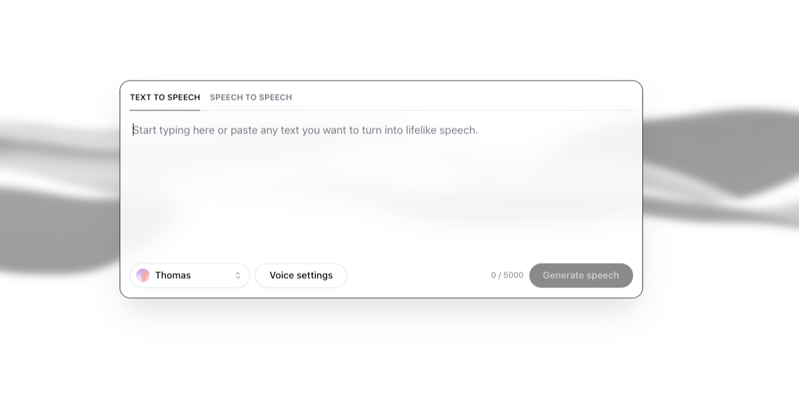The height and width of the screenshot is (409, 799).
Task: Click the 0 / 5000 character counter
Action: point(507,275)
